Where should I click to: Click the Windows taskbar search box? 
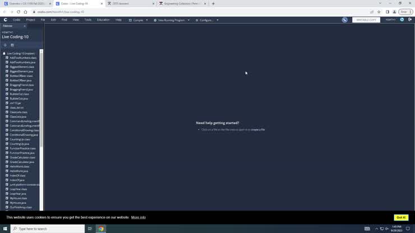(x=48, y=229)
